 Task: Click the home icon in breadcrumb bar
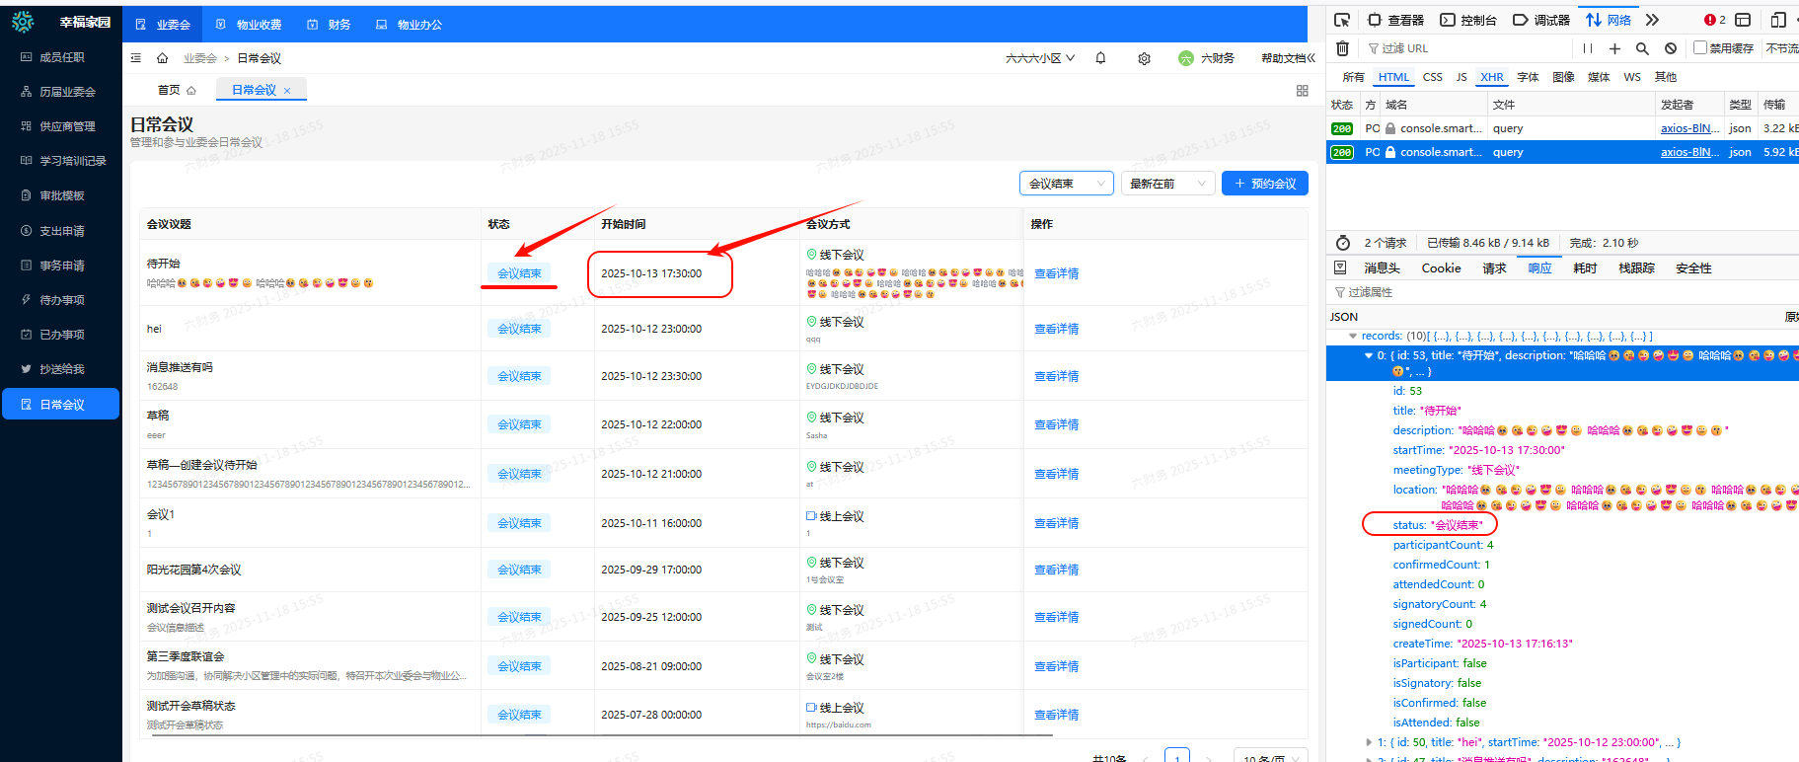(162, 58)
